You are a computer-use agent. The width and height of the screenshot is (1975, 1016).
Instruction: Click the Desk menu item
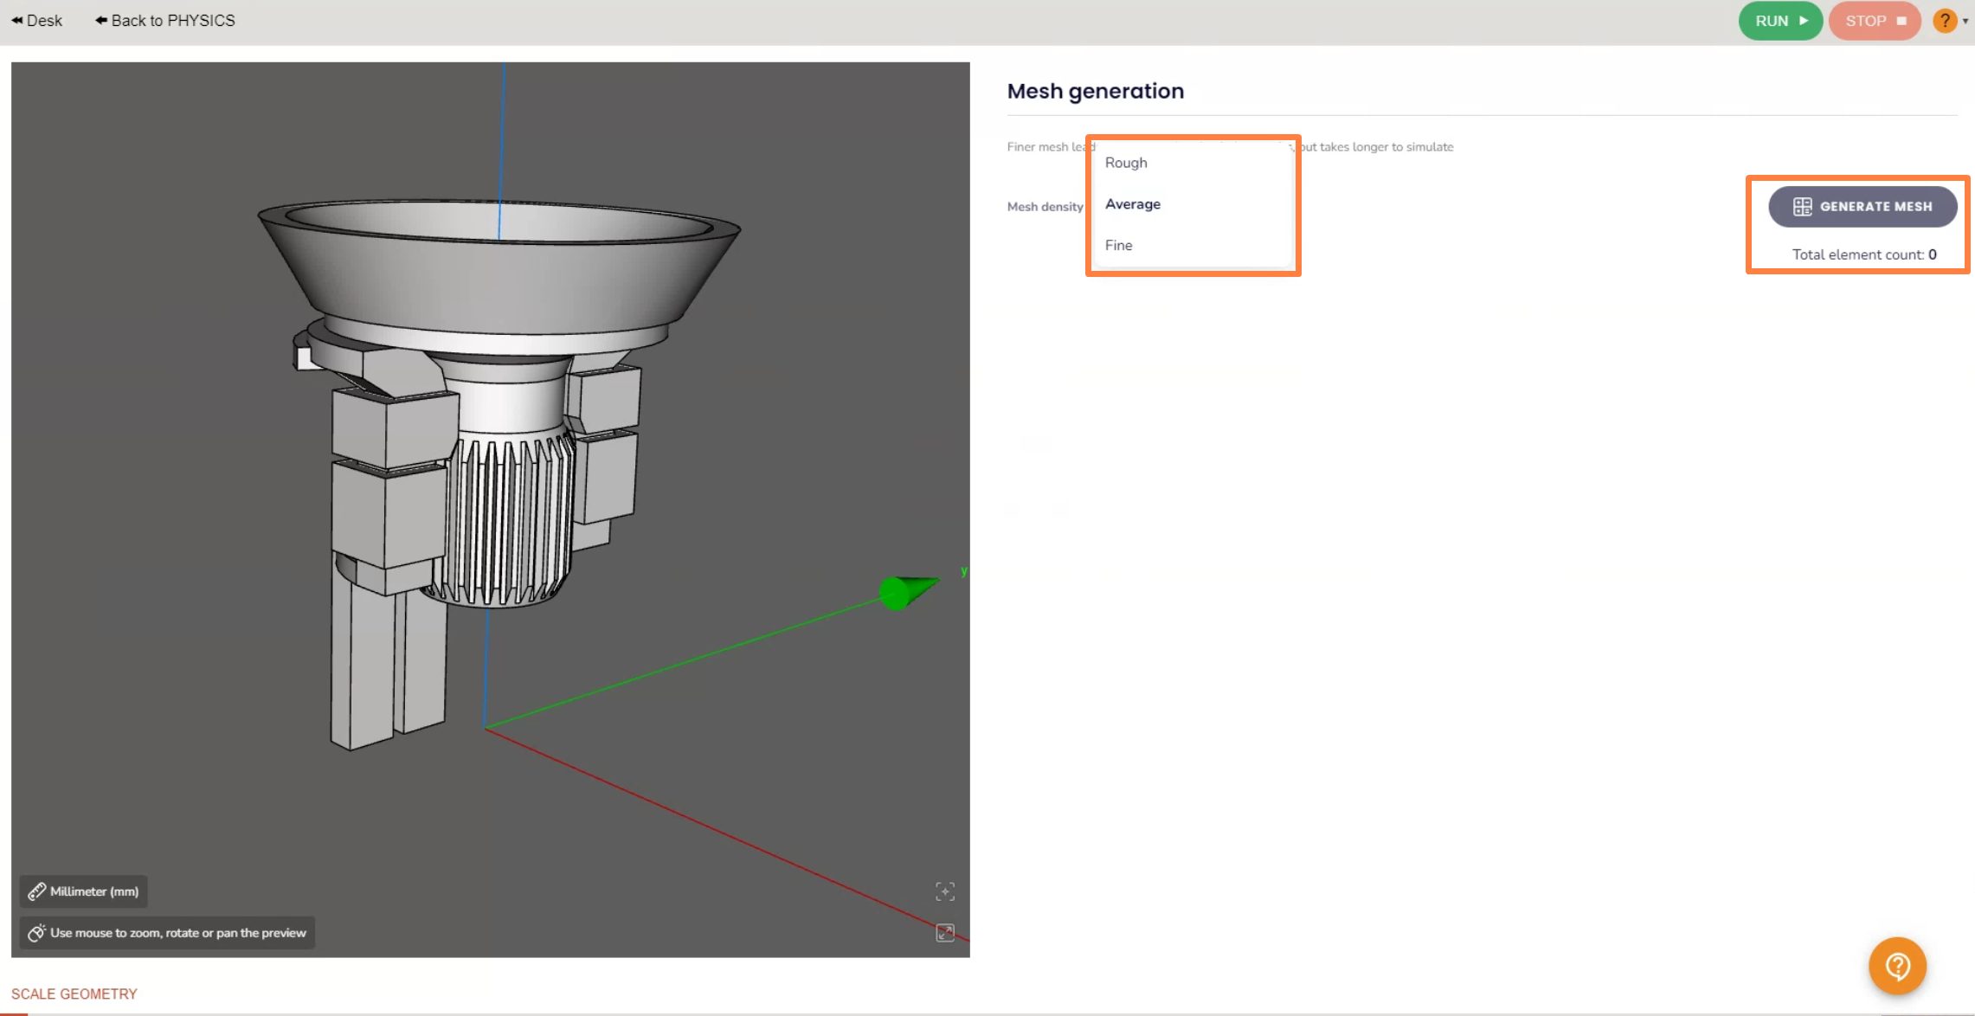(37, 19)
